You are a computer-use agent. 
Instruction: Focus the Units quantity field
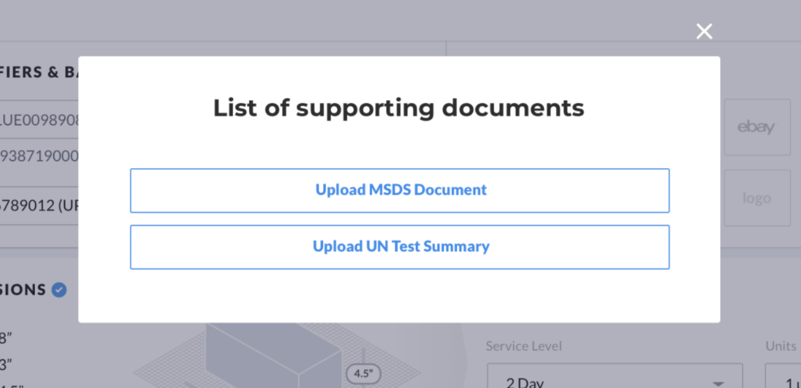tap(783, 376)
